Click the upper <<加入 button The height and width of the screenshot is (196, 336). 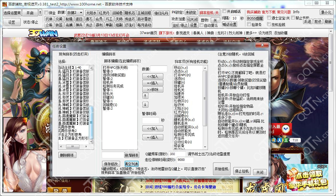153,76
